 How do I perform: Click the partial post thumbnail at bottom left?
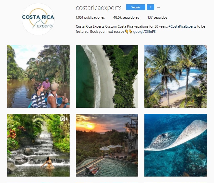pos(39,183)
